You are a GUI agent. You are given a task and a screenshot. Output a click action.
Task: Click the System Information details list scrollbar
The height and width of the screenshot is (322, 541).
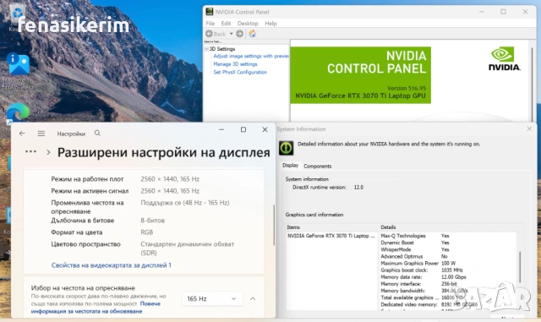520,266
